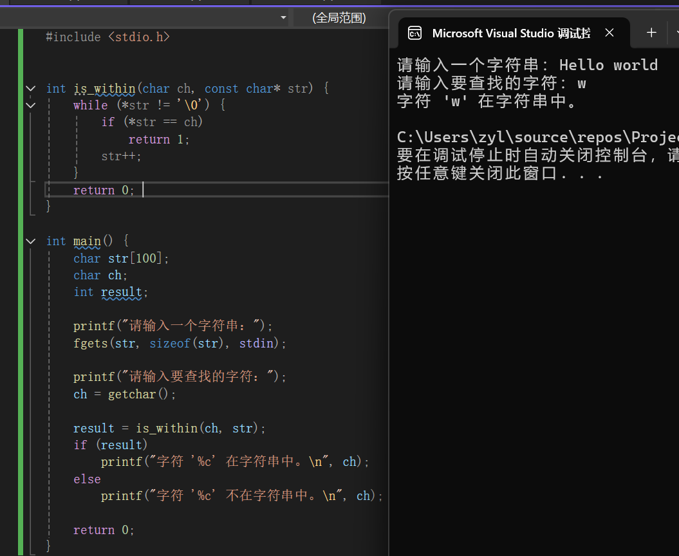Collapse the while loop fold chevron
Image resolution: width=679 pixels, height=556 pixels.
click(31, 106)
